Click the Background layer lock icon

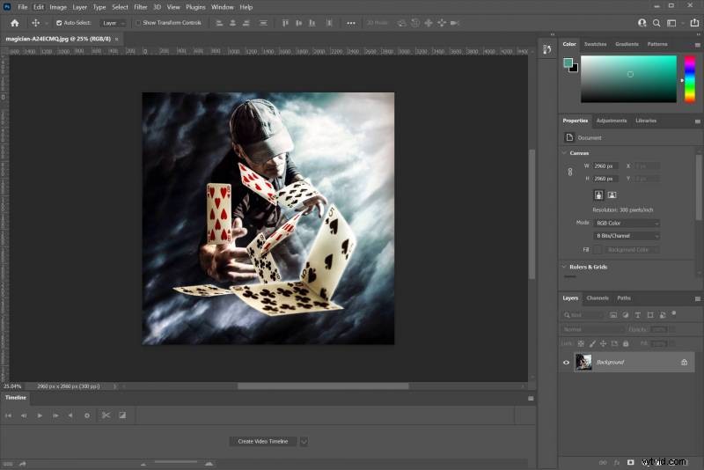685,363
